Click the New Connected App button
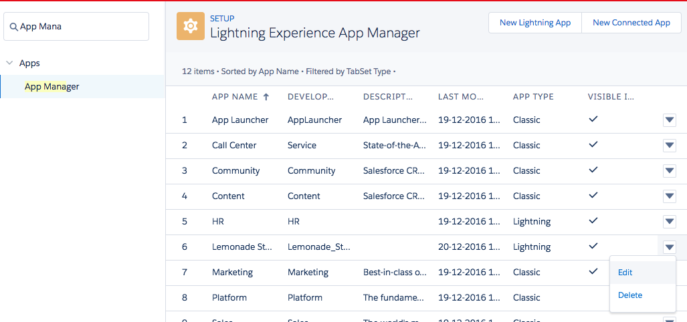Image resolution: width=687 pixels, height=322 pixels. pos(631,23)
